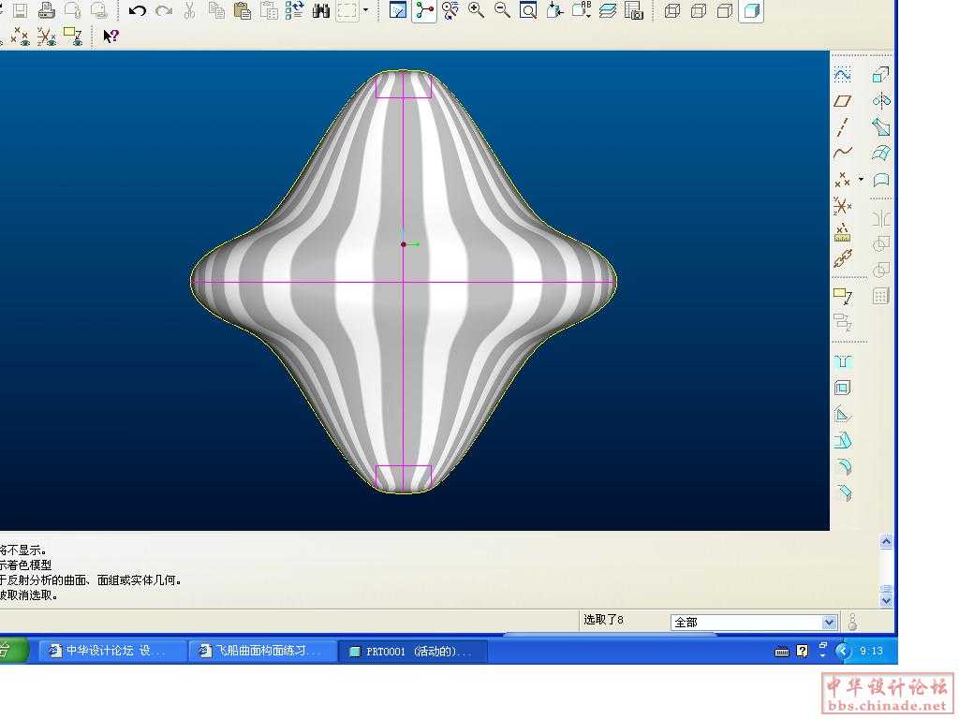Click the Analysis feature ruler icon

pyautogui.click(x=843, y=232)
